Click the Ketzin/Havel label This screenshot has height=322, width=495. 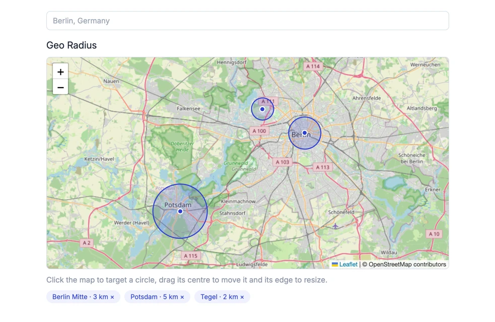99,159
